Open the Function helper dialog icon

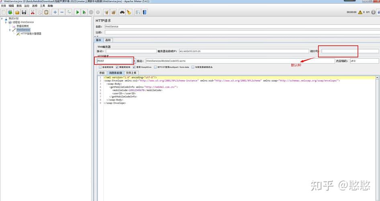pyautogui.click(x=138, y=12)
